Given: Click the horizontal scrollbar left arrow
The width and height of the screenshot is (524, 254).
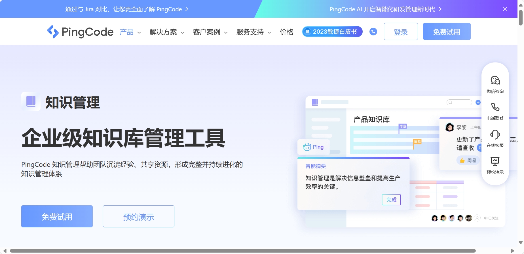Looking at the screenshot, I should 5,251.
